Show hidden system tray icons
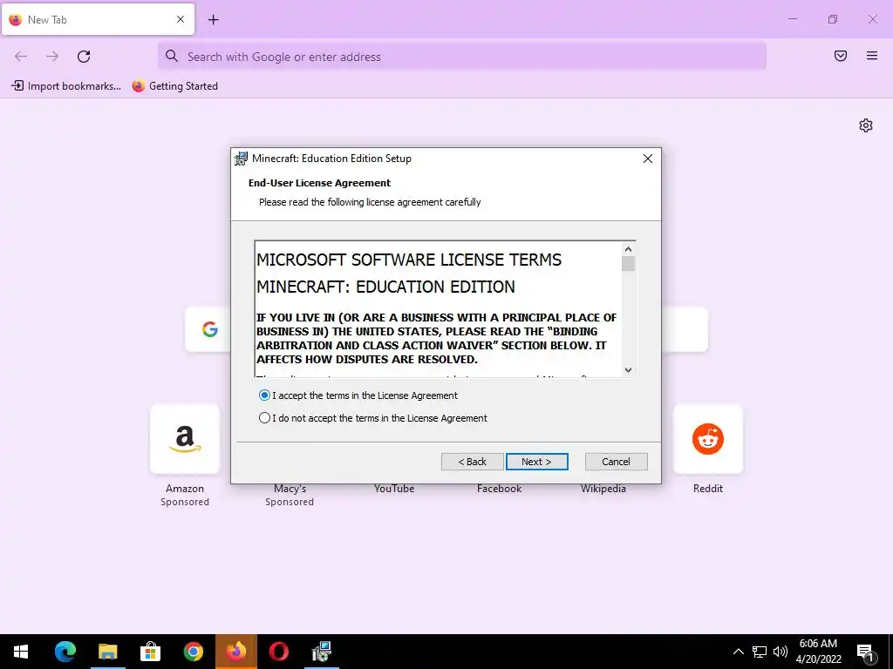This screenshot has height=669, width=893. 738,652
